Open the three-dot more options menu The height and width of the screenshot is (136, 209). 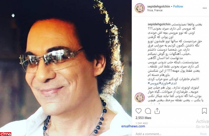click(204, 8)
